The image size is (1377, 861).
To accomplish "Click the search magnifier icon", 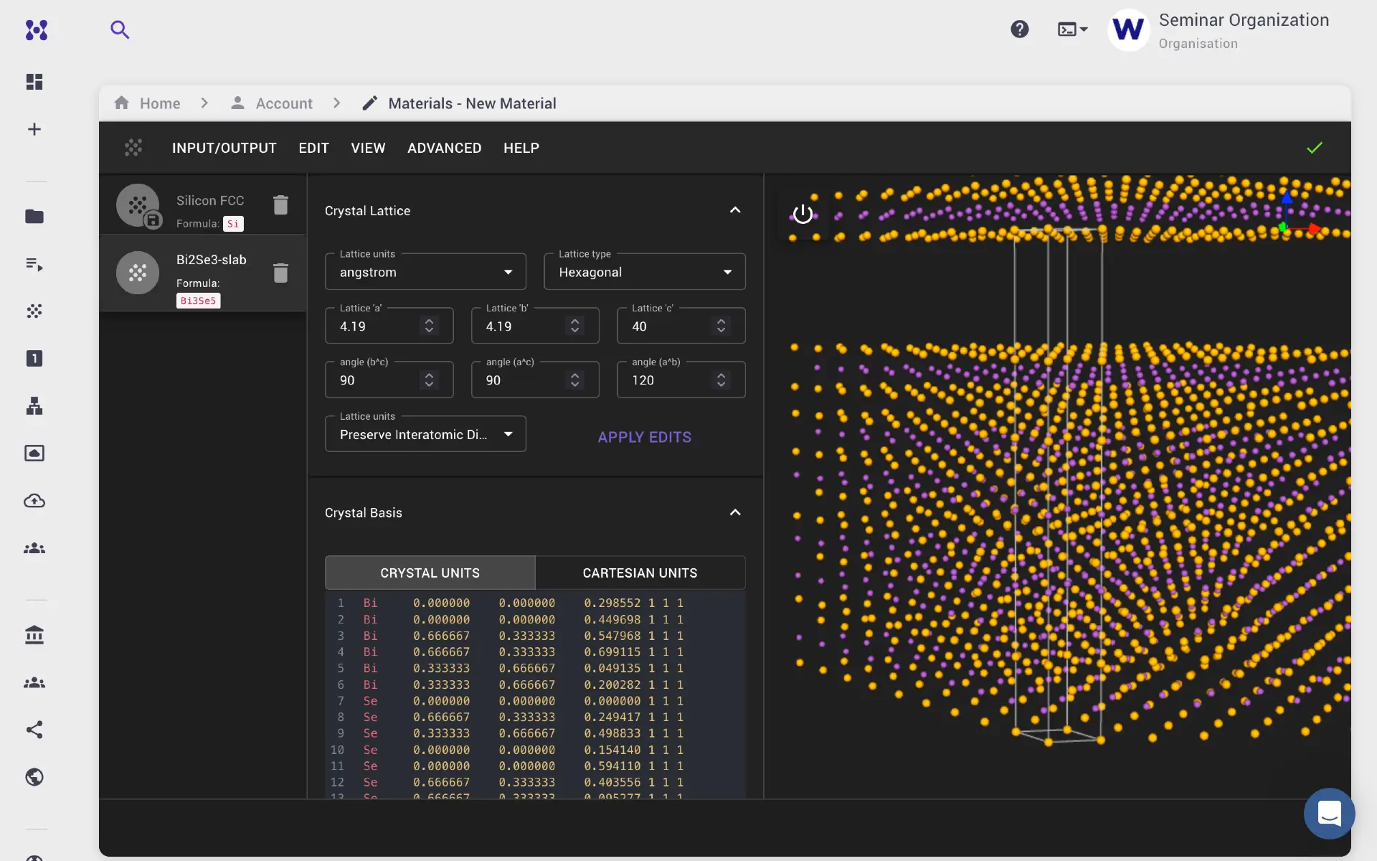I will tap(120, 29).
